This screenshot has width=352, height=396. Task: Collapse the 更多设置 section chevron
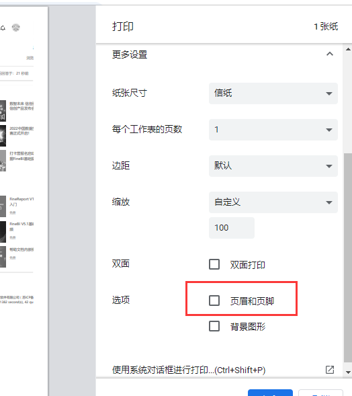click(x=330, y=54)
